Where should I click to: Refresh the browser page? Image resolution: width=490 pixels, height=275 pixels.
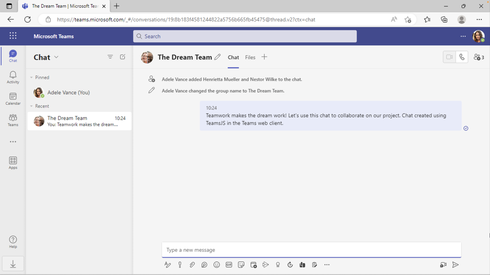point(28,19)
